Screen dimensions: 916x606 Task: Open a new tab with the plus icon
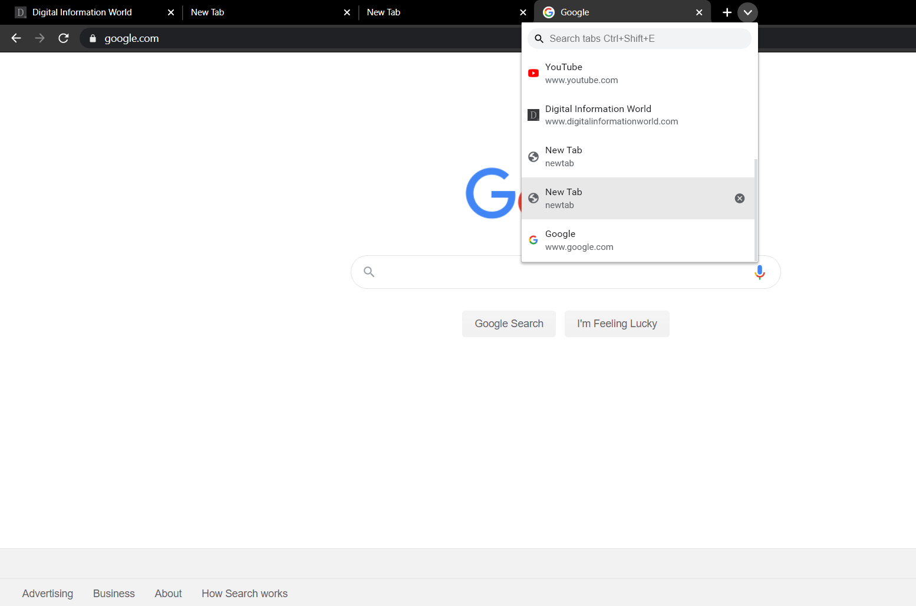pyautogui.click(x=727, y=12)
